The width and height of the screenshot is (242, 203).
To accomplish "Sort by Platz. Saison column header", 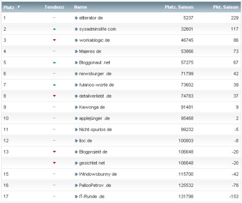I will [179, 7].
